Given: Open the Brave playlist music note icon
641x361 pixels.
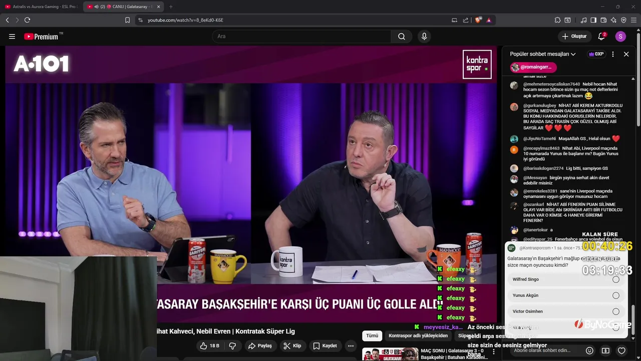Looking at the screenshot, I should pyautogui.click(x=583, y=20).
